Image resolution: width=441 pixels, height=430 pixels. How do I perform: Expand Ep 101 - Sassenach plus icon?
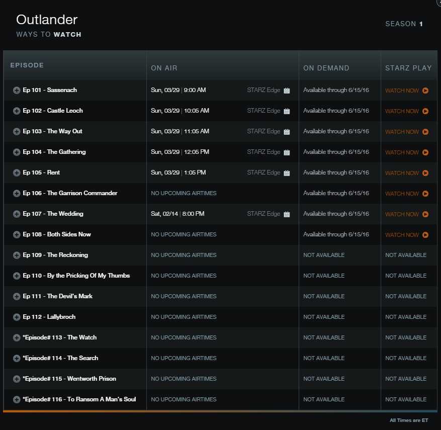17,90
